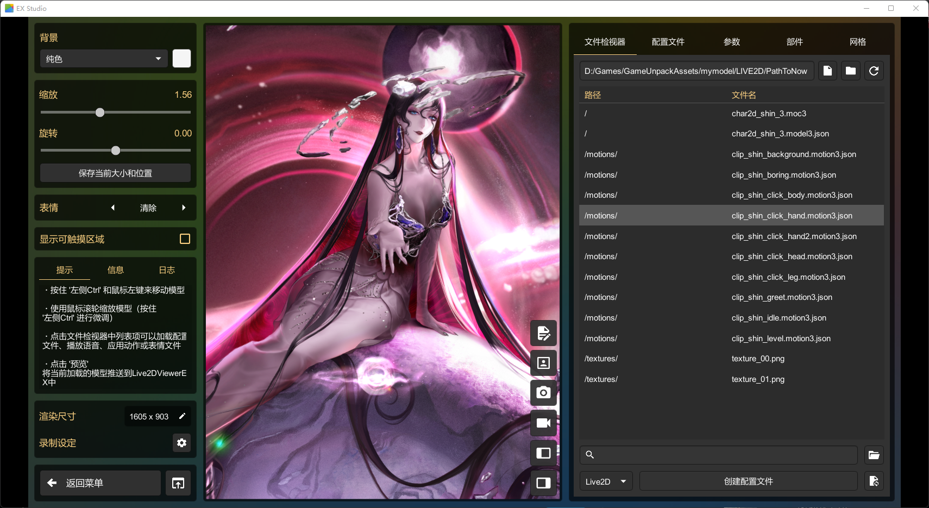Viewport: 929px width, 508px height.
Task: Select the 提示 tab
Action: click(65, 270)
